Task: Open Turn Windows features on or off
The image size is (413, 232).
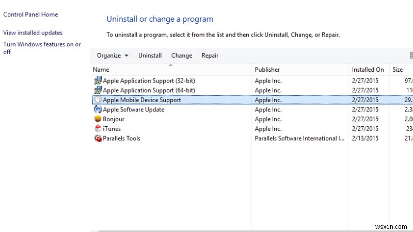Action: point(42,48)
